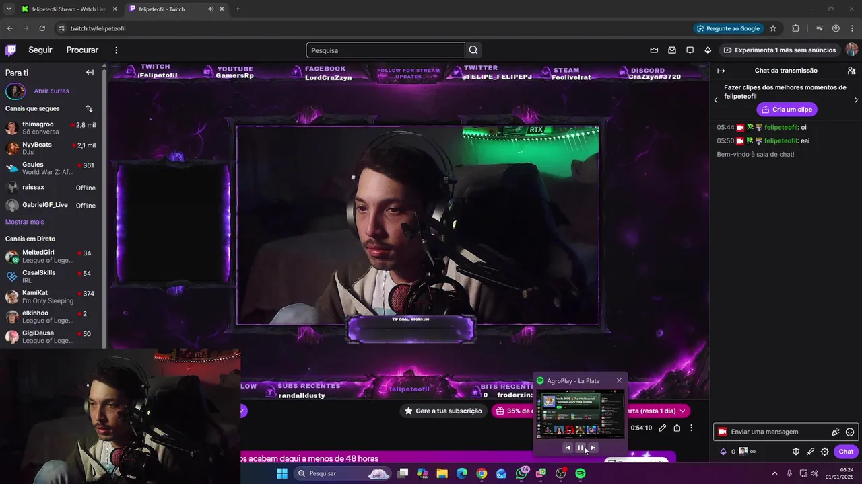Show next chat highlight banner

(x=856, y=100)
